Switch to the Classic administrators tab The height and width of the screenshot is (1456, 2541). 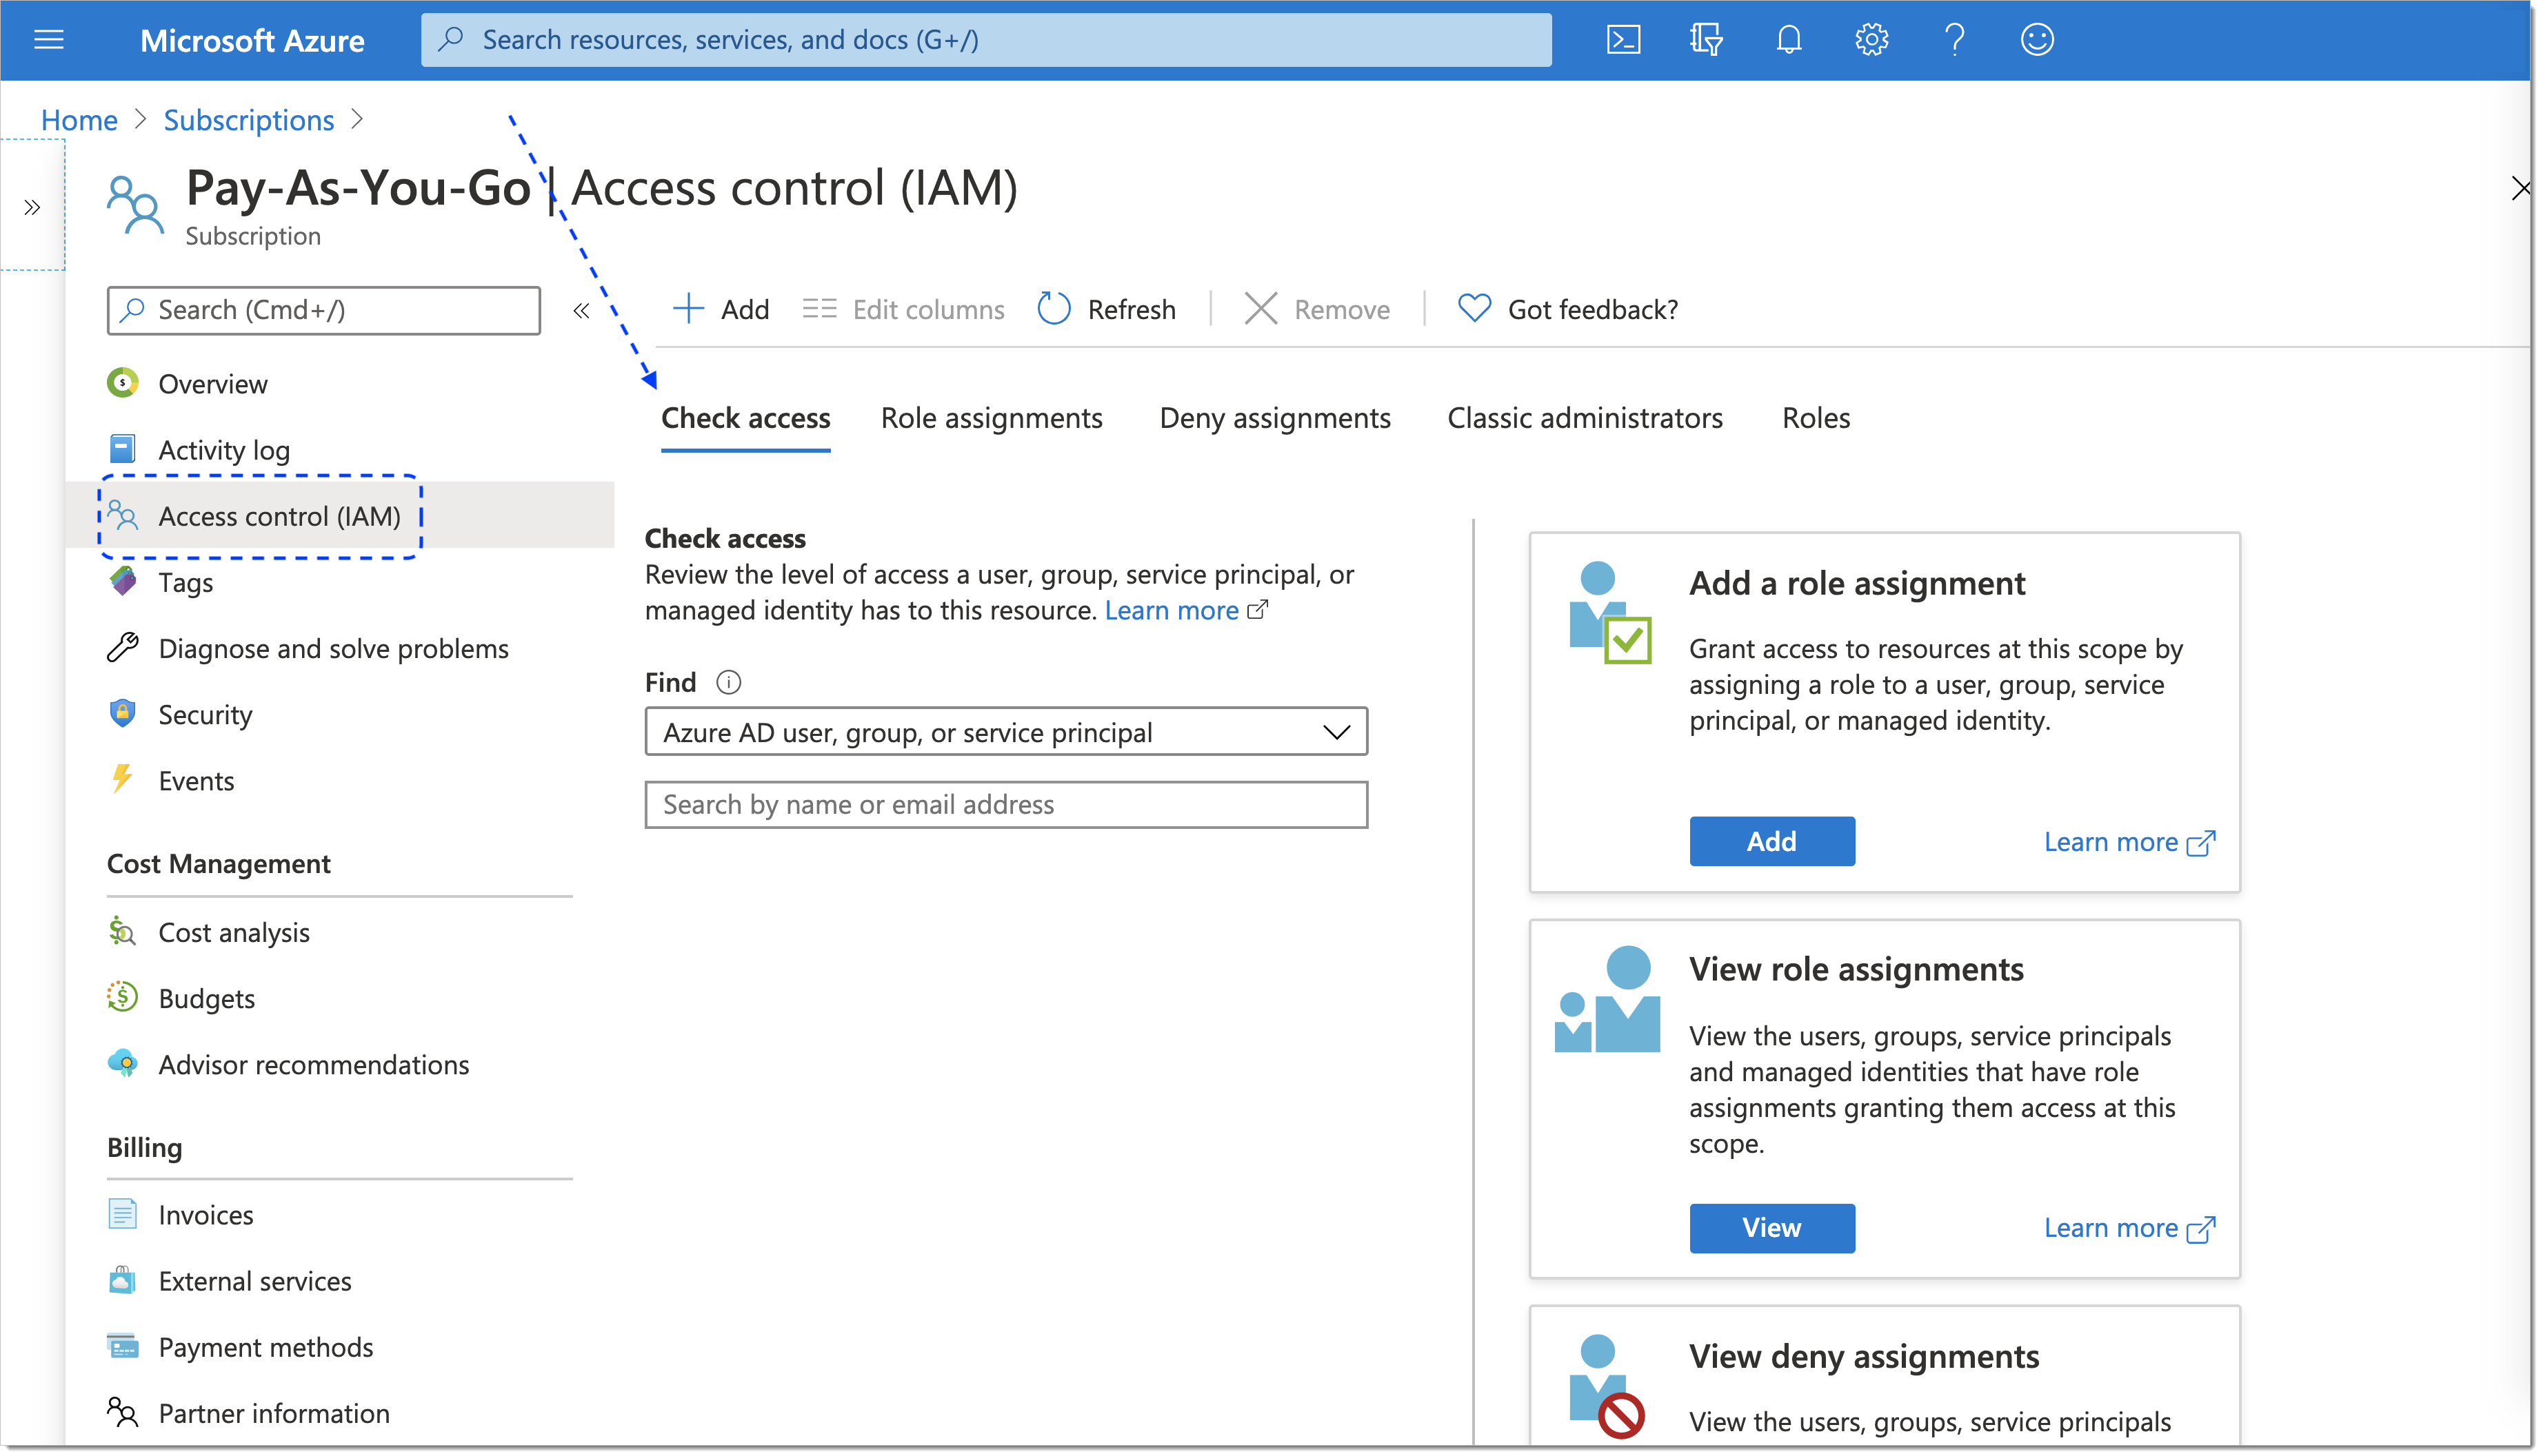pos(1585,418)
